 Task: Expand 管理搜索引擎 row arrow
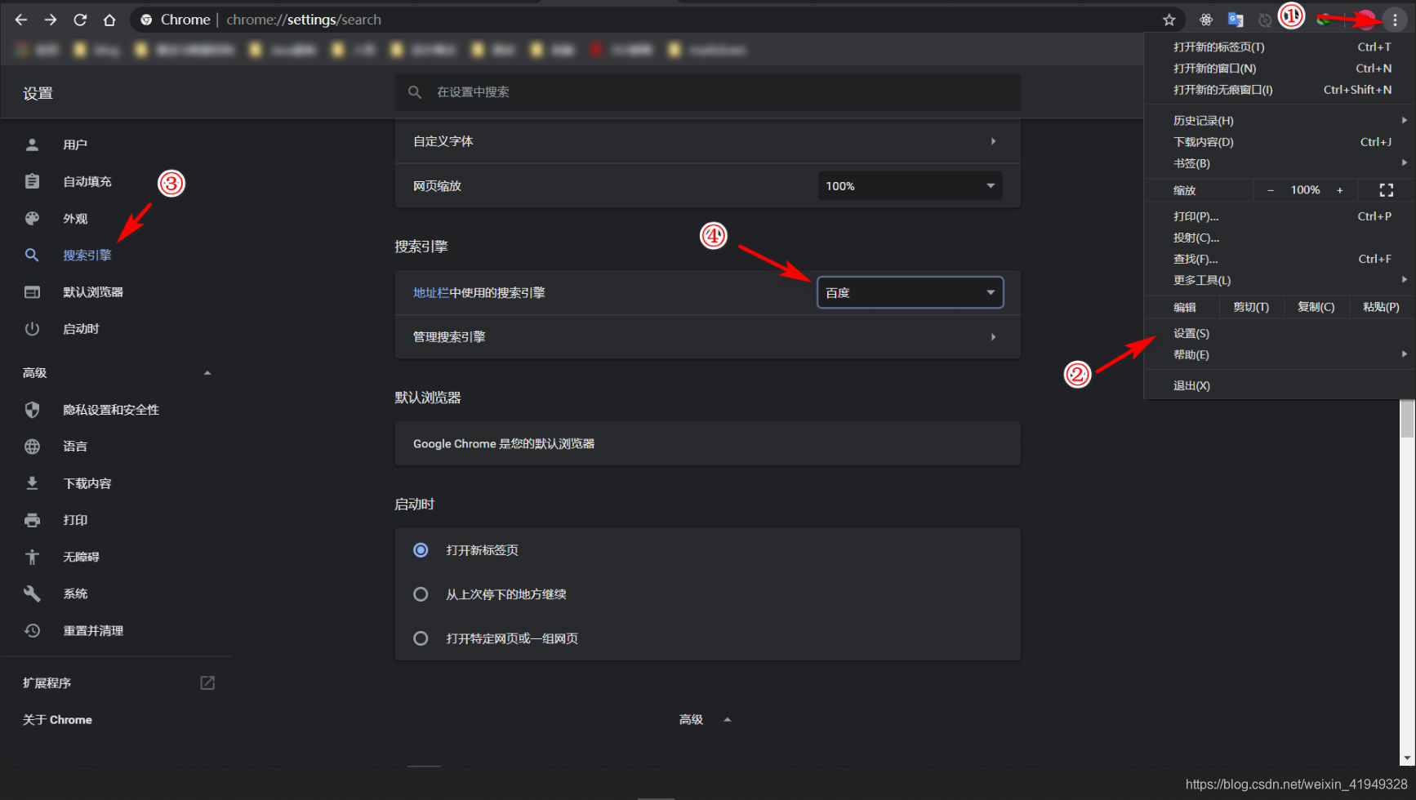pos(993,336)
